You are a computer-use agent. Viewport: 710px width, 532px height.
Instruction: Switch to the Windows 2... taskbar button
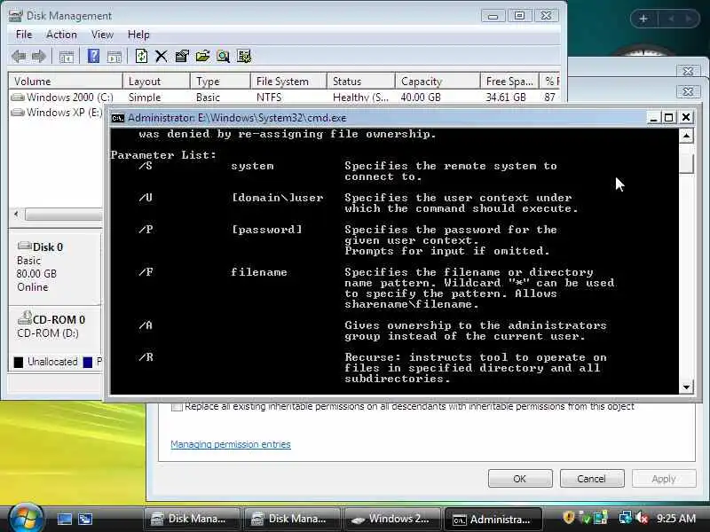point(391,519)
